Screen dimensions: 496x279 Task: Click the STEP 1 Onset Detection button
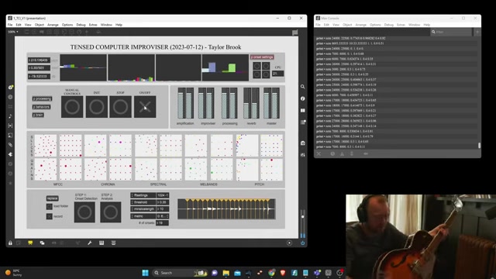point(84,212)
